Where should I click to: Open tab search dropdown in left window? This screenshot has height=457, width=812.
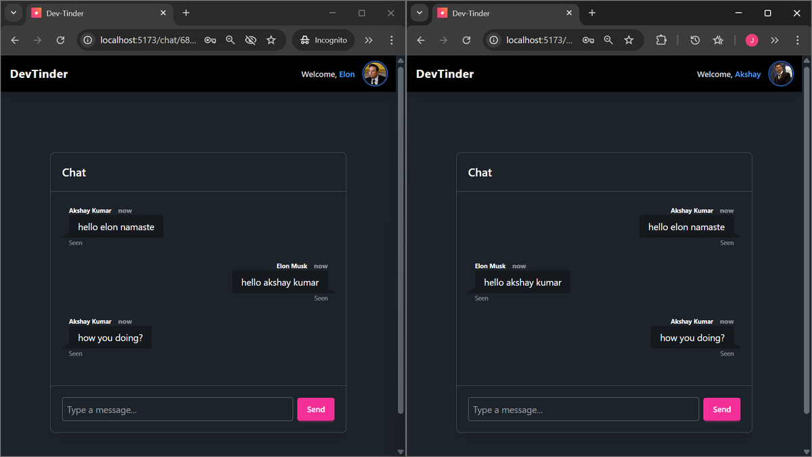[x=13, y=13]
